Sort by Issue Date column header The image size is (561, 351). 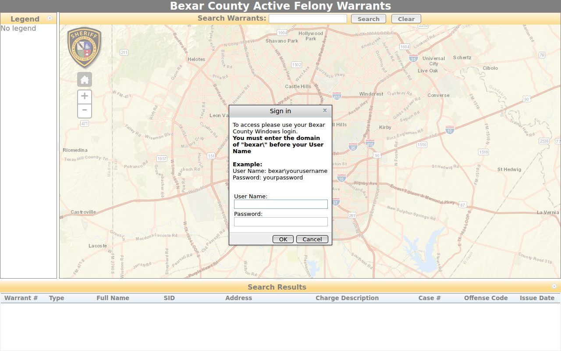pos(537,298)
